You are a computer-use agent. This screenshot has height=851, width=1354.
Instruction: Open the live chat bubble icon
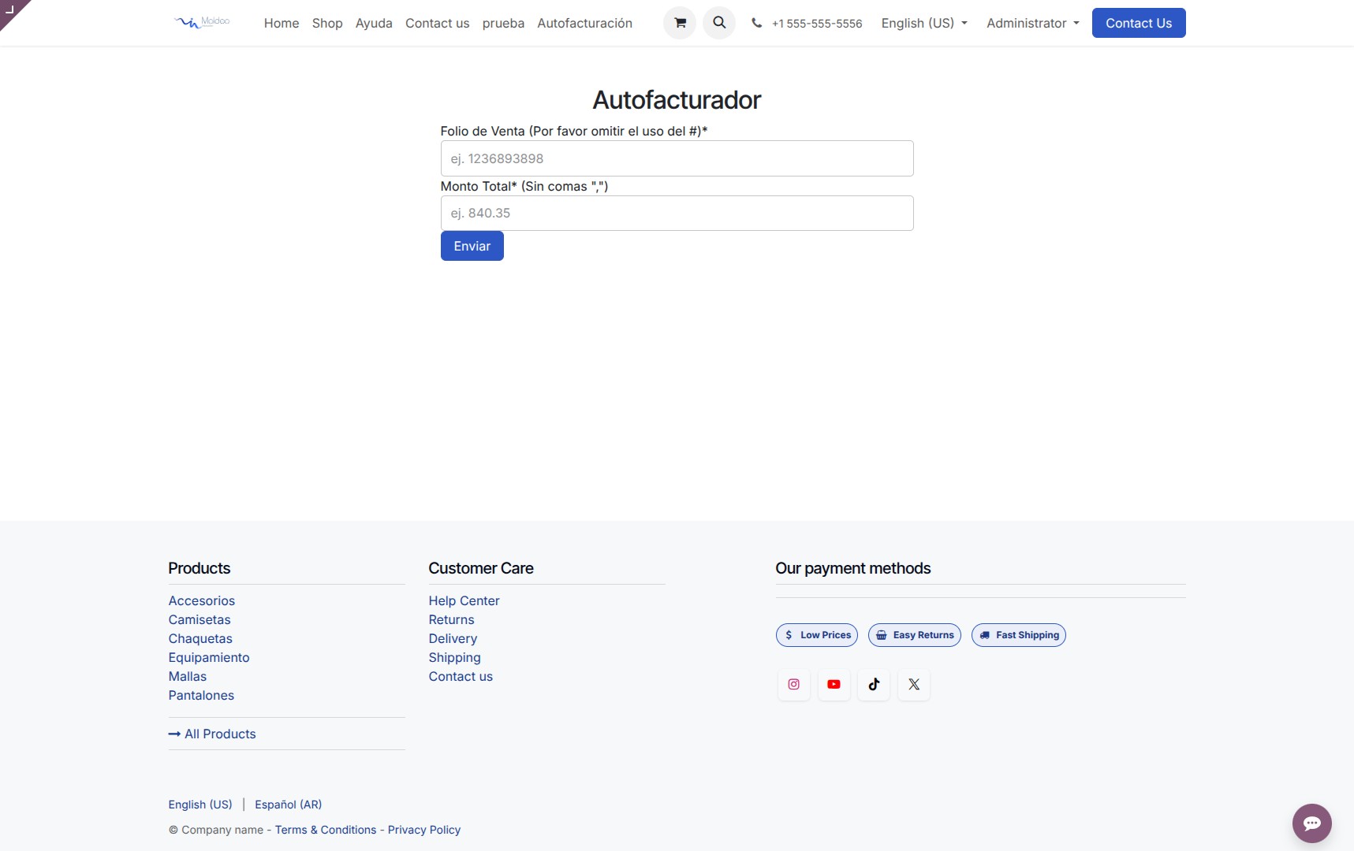coord(1312,823)
